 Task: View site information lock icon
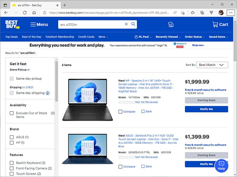45,13
